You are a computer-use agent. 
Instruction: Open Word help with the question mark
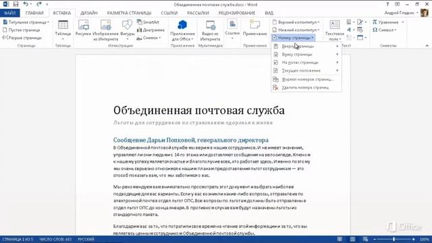click(x=387, y=4)
